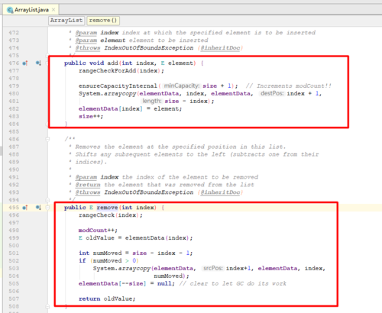This screenshot has width=382, height=313.
Task: Click the 'clear to let GC do its work' comment
Action: pyautogui.click(x=233, y=283)
